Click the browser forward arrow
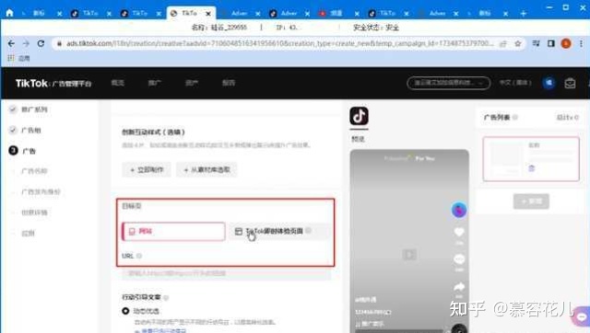Viewport: 590px width, 333px height. [x=26, y=43]
